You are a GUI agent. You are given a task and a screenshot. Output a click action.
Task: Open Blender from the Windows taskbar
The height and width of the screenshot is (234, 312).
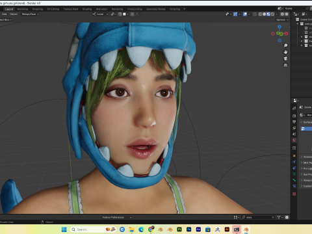pos(246,229)
